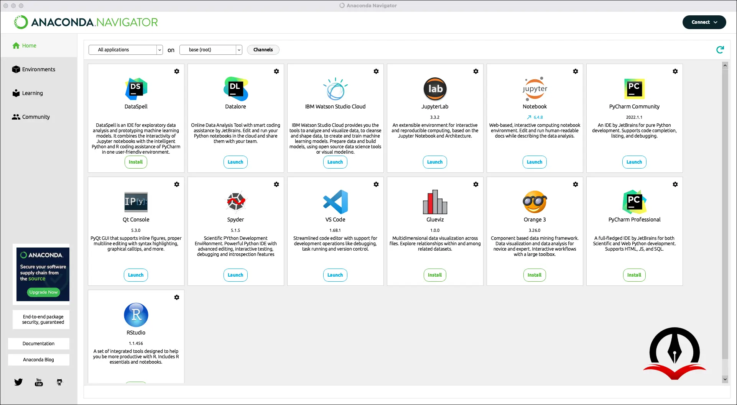
Task: Open DataSpell tile settings gear
Action: [x=177, y=71]
